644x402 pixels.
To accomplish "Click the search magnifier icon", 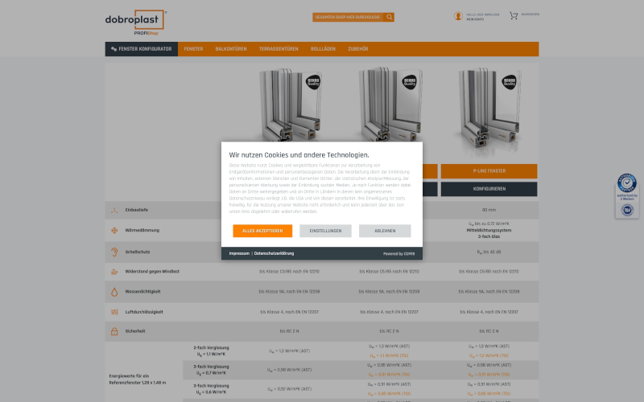I will (x=390, y=17).
